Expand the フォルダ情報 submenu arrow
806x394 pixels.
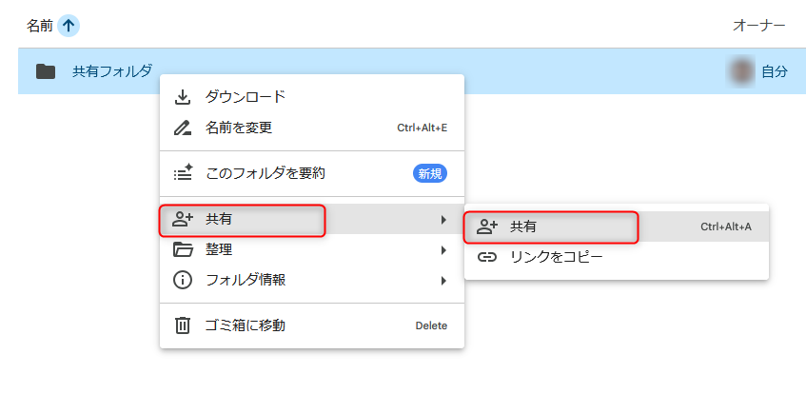[442, 281]
